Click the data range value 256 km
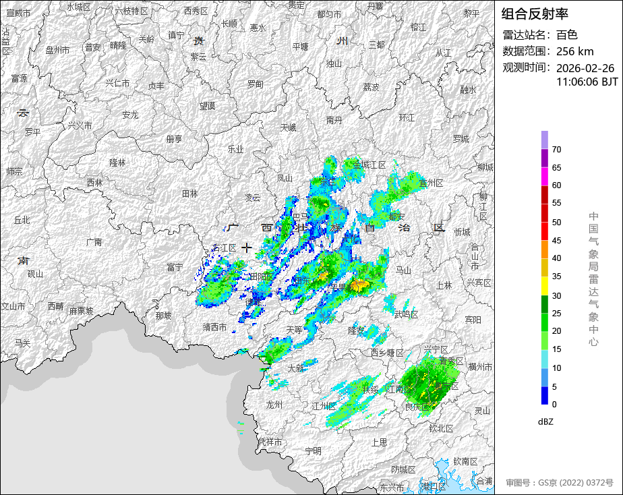 coord(574,52)
